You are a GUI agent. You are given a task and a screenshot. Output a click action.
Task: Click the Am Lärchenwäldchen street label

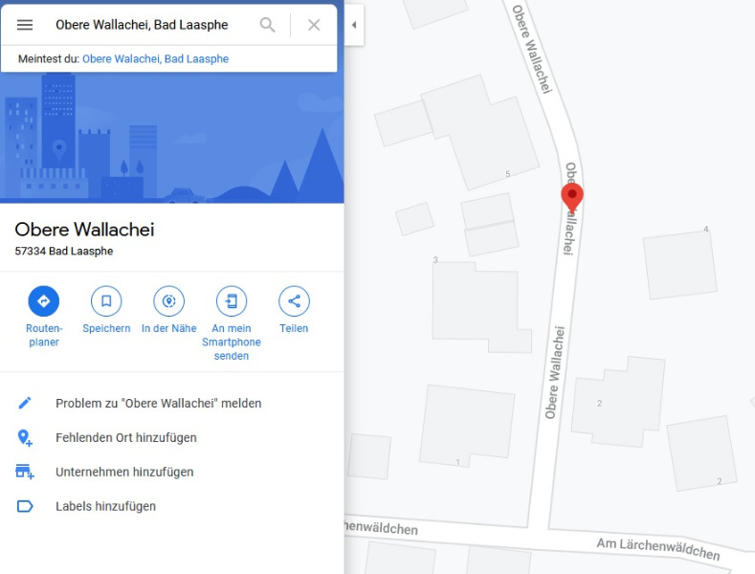[658, 549]
